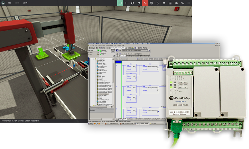The height and width of the screenshot is (149, 249).
Task: Click the GIMP Downloads taskbar button
Action: point(127,124)
